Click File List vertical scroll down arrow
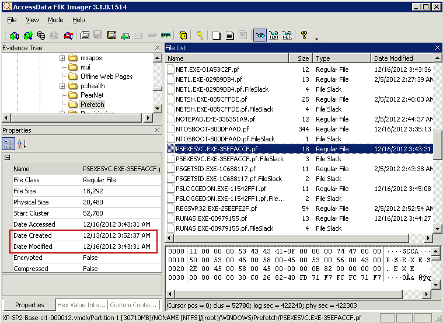Viewport: 443px width, 323px height. 437,229
